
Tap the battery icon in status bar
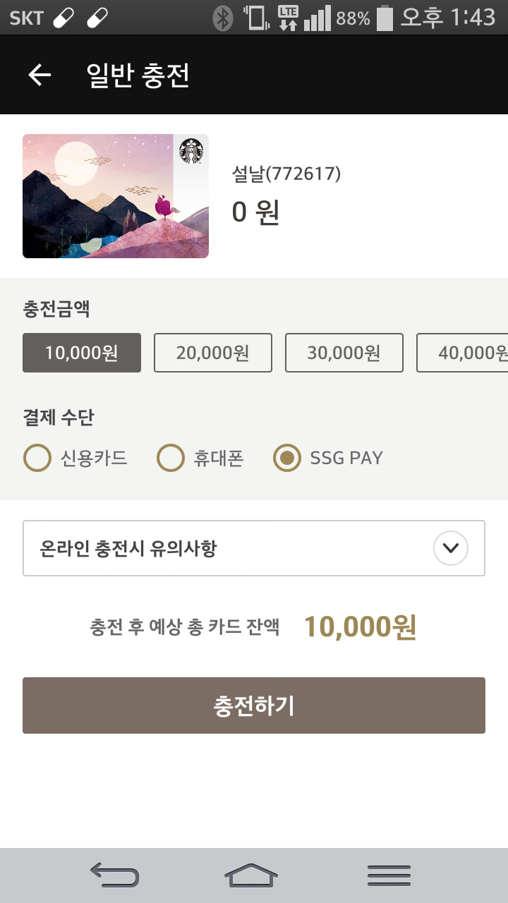pyautogui.click(x=385, y=18)
